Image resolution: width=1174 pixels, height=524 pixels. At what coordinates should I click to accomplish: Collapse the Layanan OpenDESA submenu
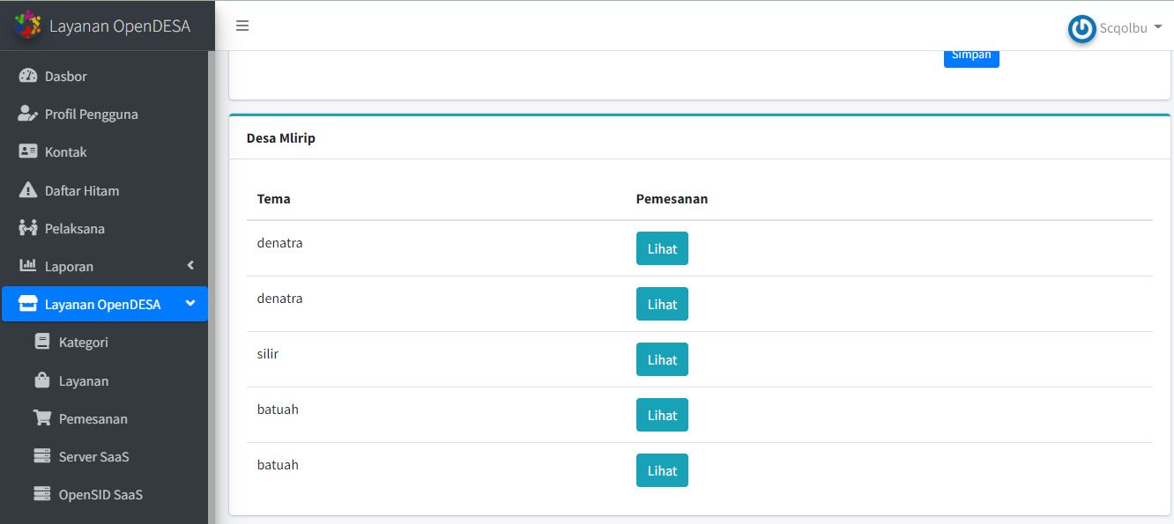[x=189, y=303]
